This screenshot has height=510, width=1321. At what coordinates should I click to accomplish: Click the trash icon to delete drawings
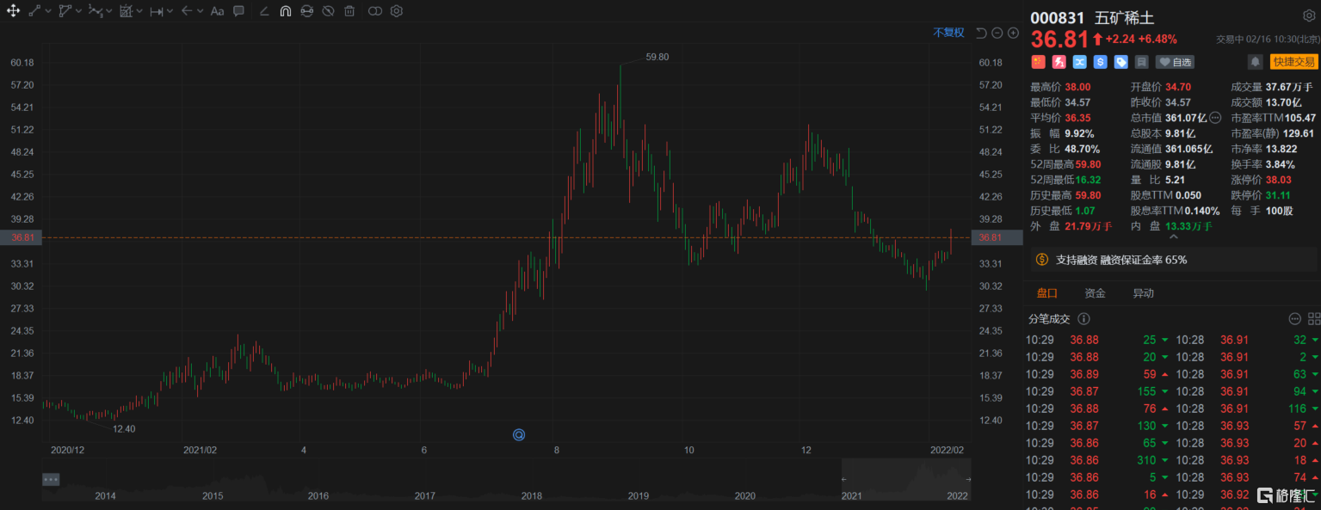tap(349, 11)
